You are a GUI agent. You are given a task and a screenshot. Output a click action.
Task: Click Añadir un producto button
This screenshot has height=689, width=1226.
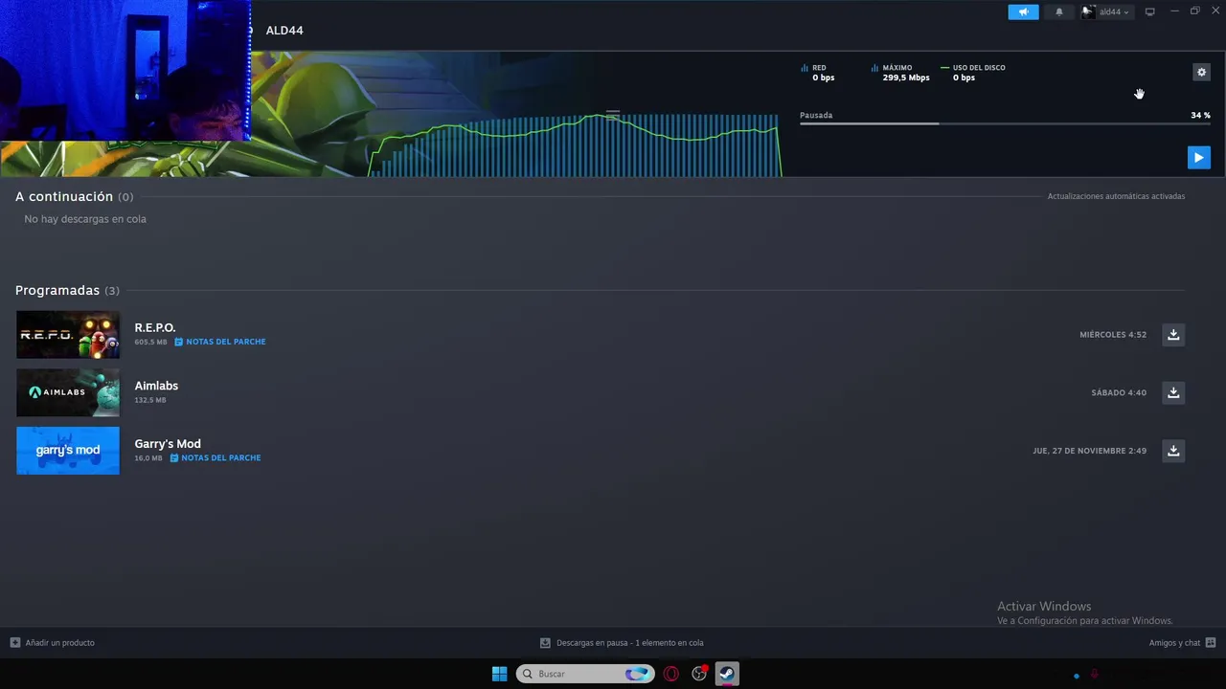(53, 643)
